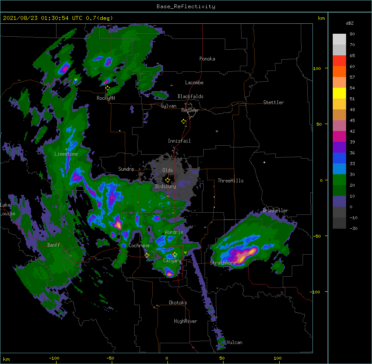
Task: Click the asterisk marker above the Limestone label
Action: coord(66,150)
